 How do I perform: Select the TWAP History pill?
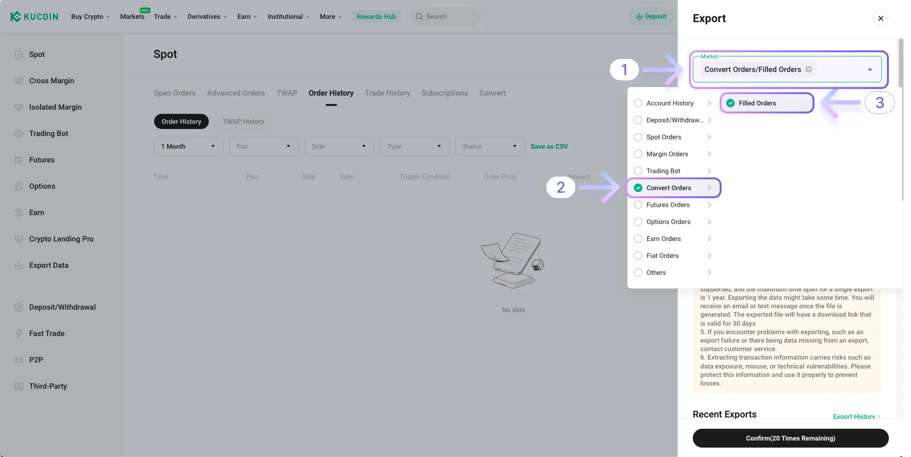pyautogui.click(x=243, y=121)
